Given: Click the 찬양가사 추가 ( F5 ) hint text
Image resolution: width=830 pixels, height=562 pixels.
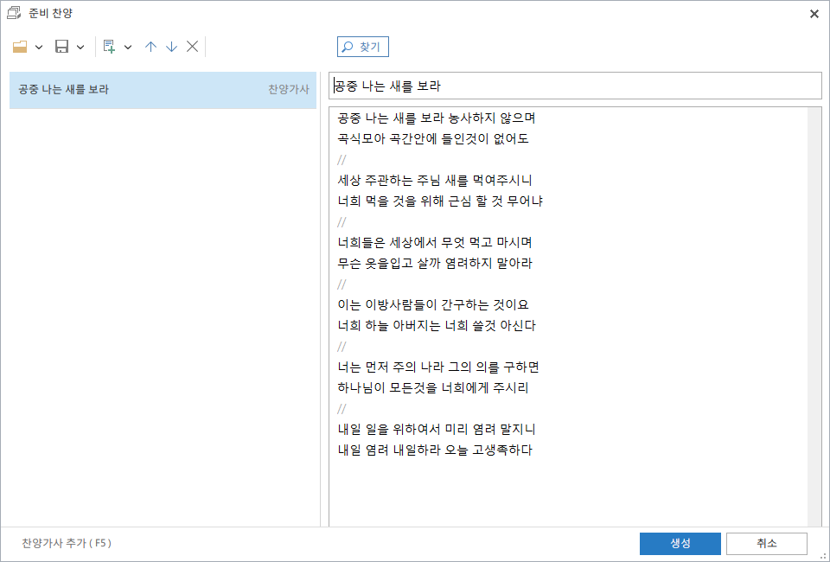Looking at the screenshot, I should tap(67, 543).
